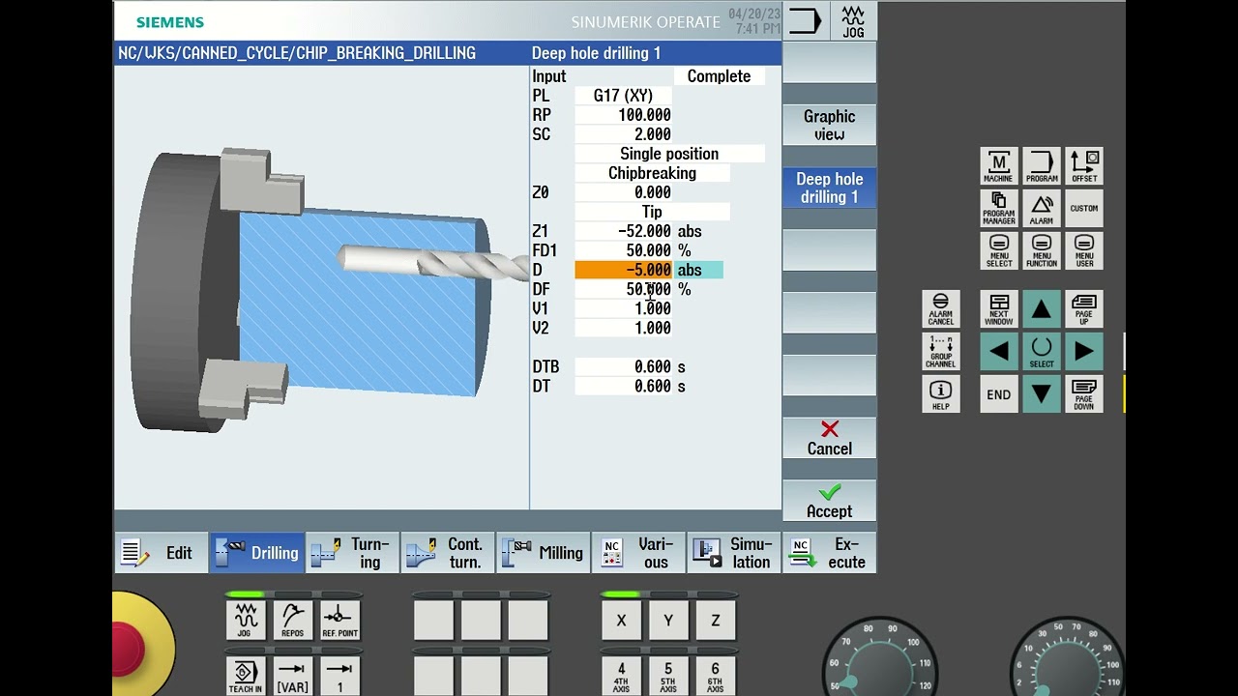Click the PAGE UP key
Screen dimensions: 1238x696
click(x=1084, y=309)
